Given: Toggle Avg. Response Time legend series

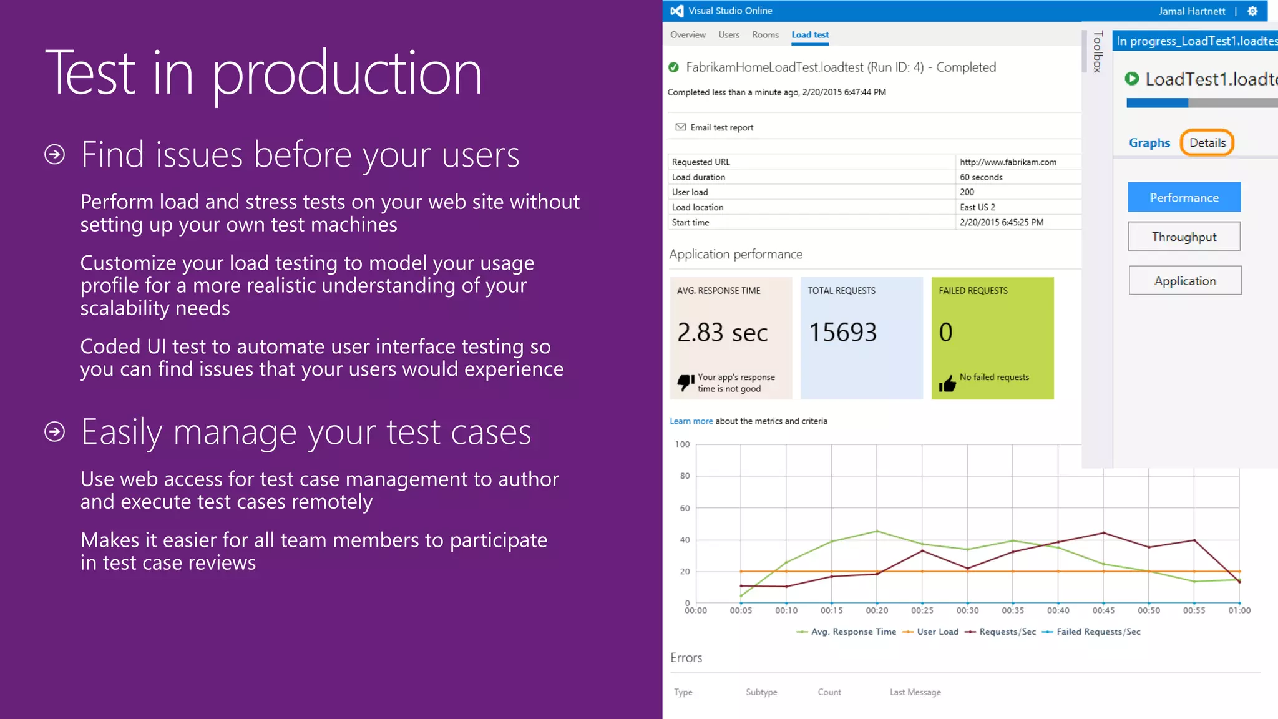Looking at the screenshot, I should point(846,632).
